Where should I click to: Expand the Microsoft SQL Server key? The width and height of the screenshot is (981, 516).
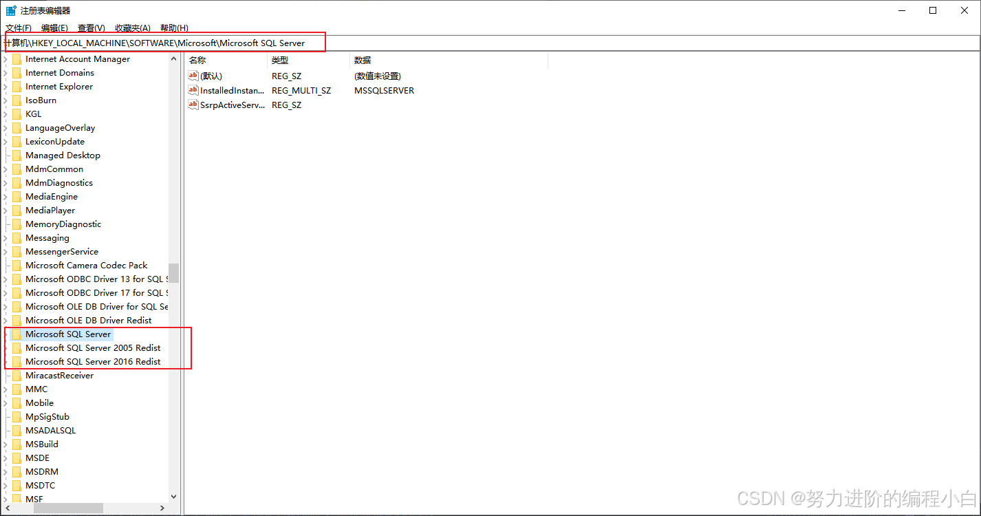tap(6, 334)
